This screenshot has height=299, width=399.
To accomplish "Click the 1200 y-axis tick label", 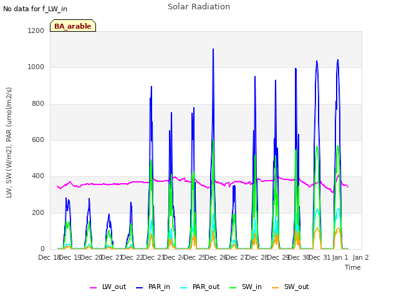I will (36, 31).
